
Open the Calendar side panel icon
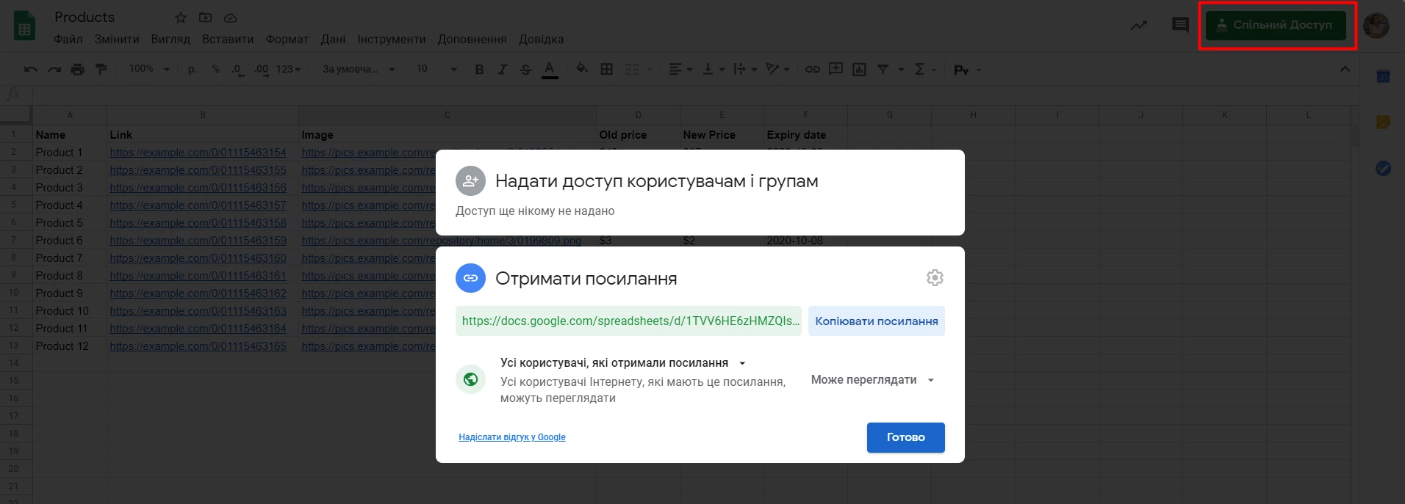pos(1383,76)
